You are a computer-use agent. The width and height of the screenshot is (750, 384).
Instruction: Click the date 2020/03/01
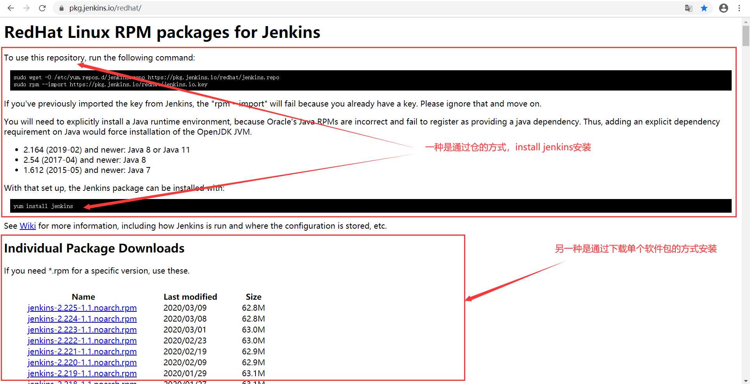185,330
